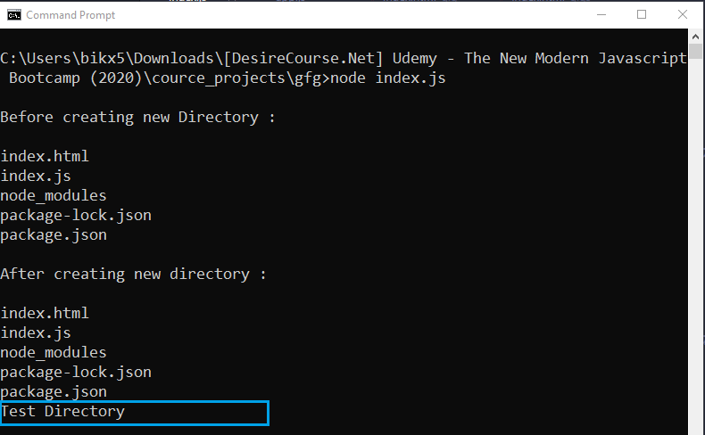This screenshot has width=705, height=435.
Task: Minimize the Command Prompt window
Action: (x=602, y=14)
